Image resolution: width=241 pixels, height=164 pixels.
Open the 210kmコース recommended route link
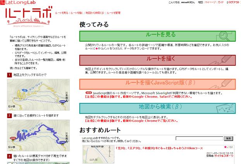click(x=155, y=148)
